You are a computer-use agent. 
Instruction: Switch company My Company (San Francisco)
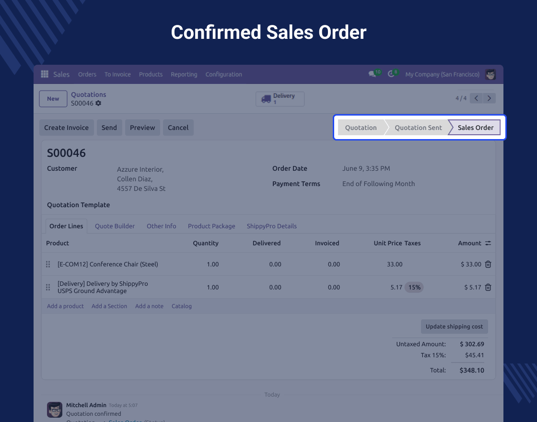point(442,74)
